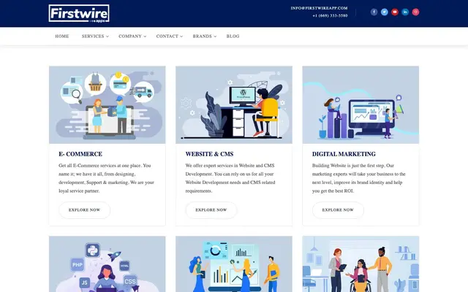Click the Firstwire apps logo
This screenshot has width=468, height=292.
[79, 13]
